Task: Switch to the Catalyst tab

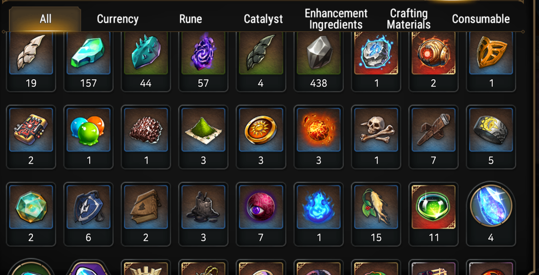Action: [x=263, y=19]
